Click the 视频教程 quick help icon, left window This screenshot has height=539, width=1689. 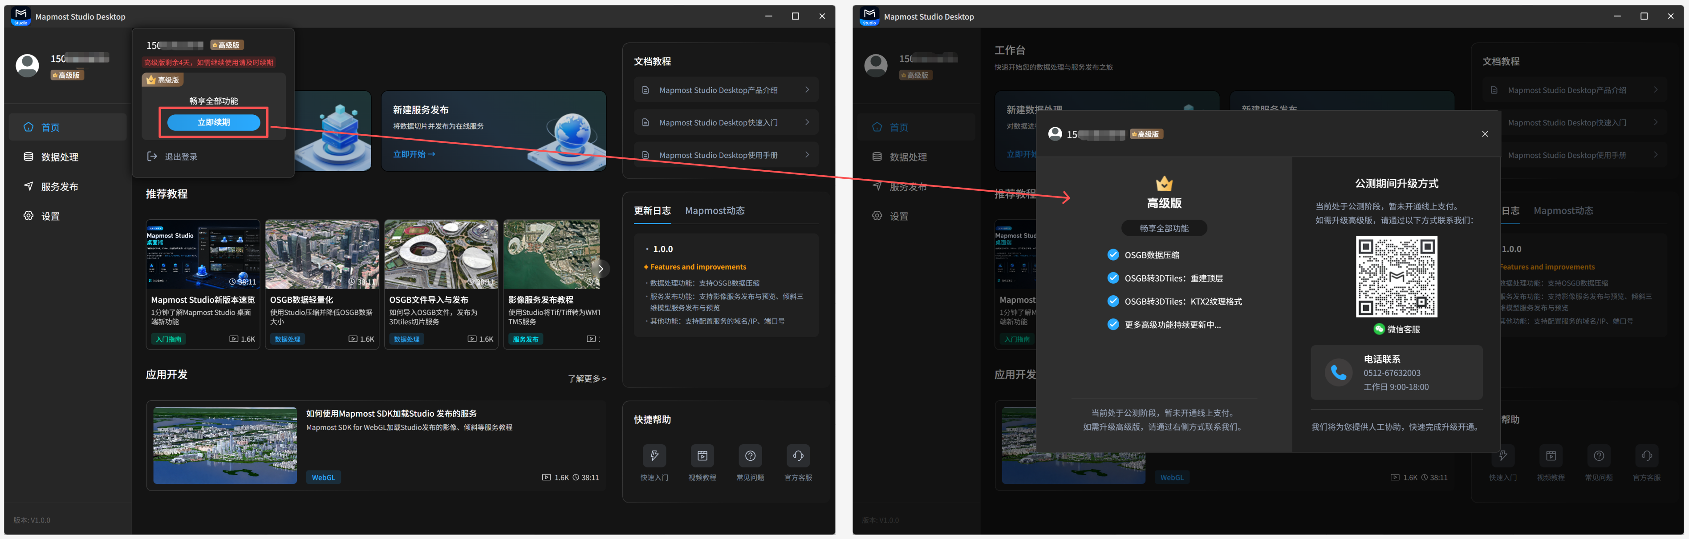coord(702,456)
